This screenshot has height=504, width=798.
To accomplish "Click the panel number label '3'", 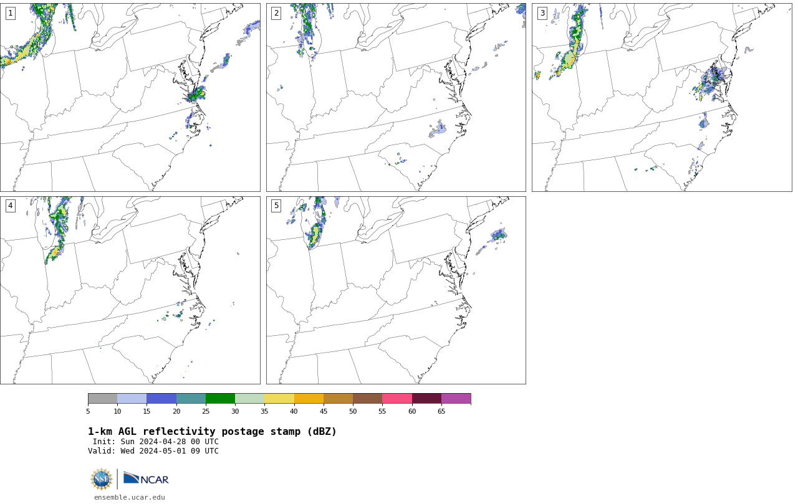I will [542, 13].
